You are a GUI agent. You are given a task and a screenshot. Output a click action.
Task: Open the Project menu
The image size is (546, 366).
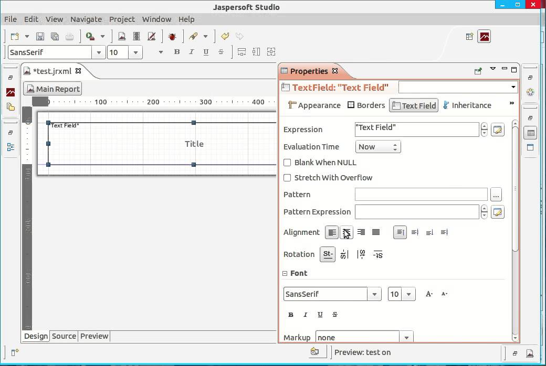pyautogui.click(x=122, y=19)
